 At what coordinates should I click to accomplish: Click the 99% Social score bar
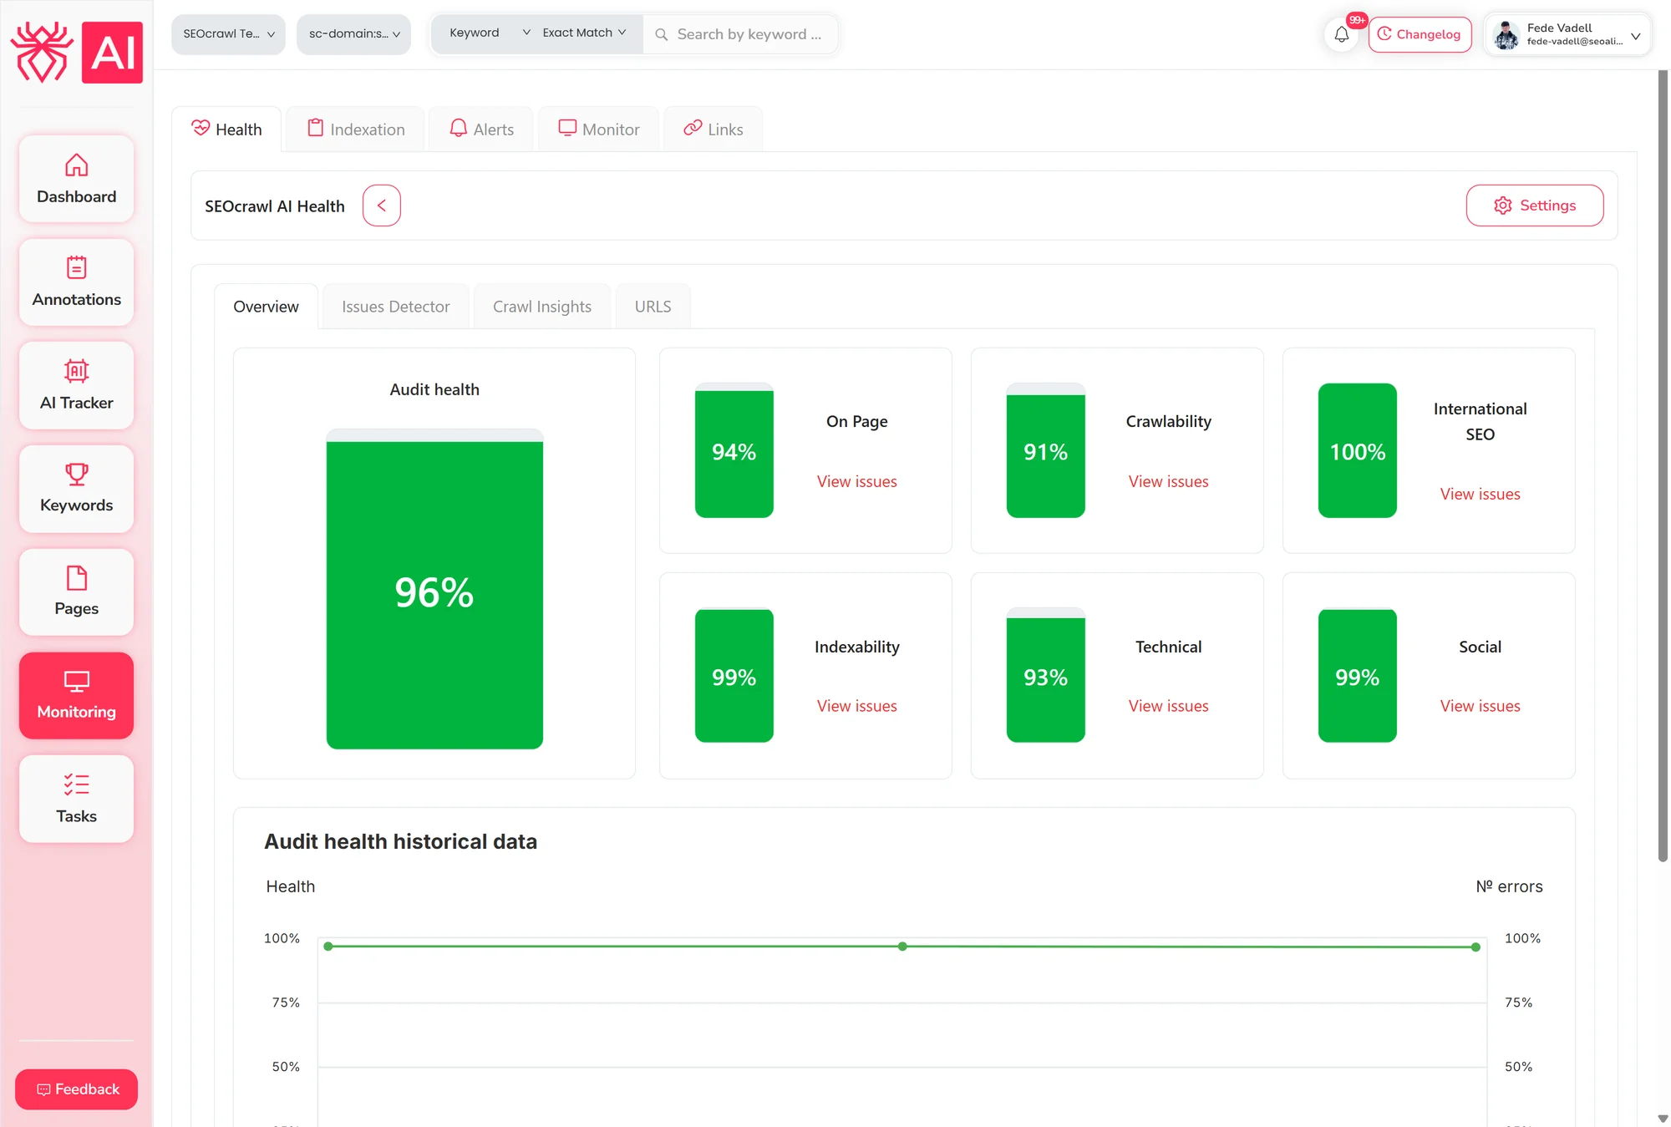[x=1358, y=676]
